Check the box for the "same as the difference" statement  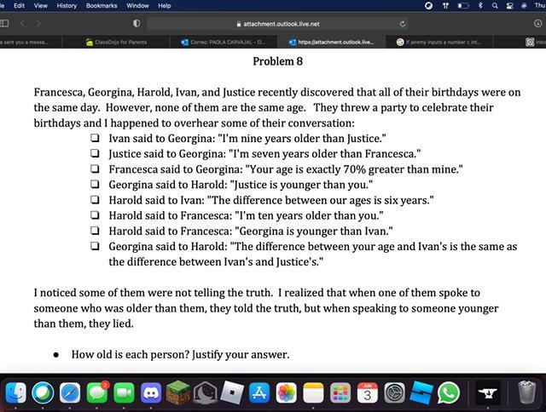pos(95,246)
